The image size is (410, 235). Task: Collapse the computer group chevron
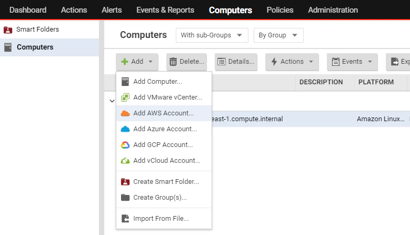112,101
